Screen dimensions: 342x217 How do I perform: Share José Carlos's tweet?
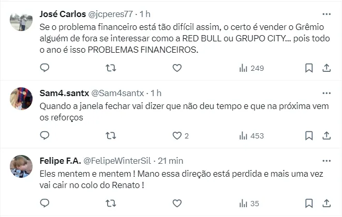pos(326,68)
